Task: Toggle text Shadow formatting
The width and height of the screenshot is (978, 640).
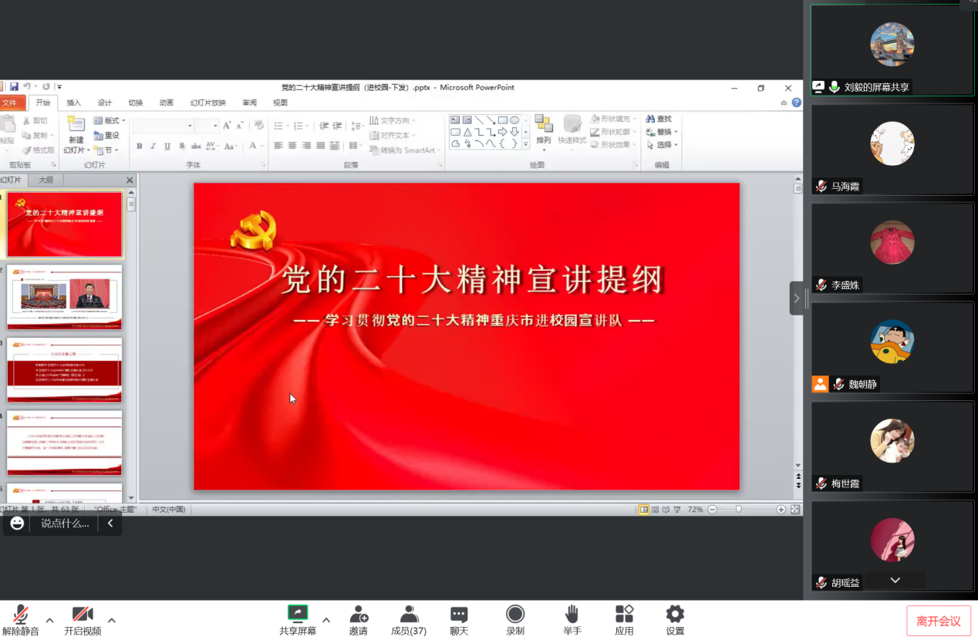Action: (181, 146)
